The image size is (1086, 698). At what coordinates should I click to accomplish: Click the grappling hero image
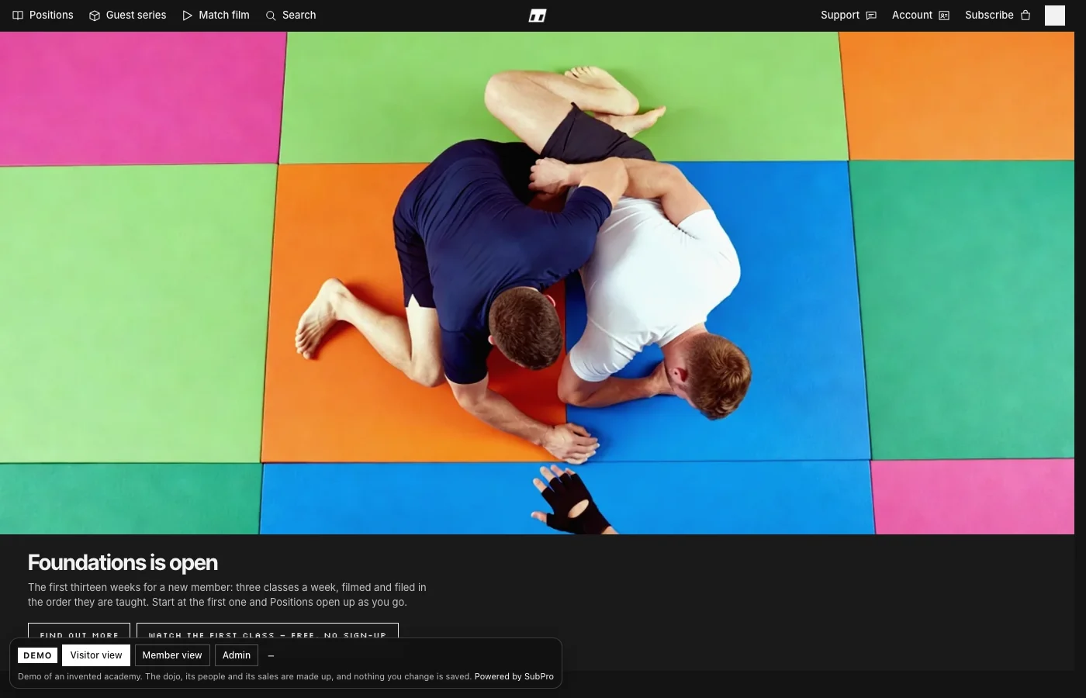coord(537,283)
